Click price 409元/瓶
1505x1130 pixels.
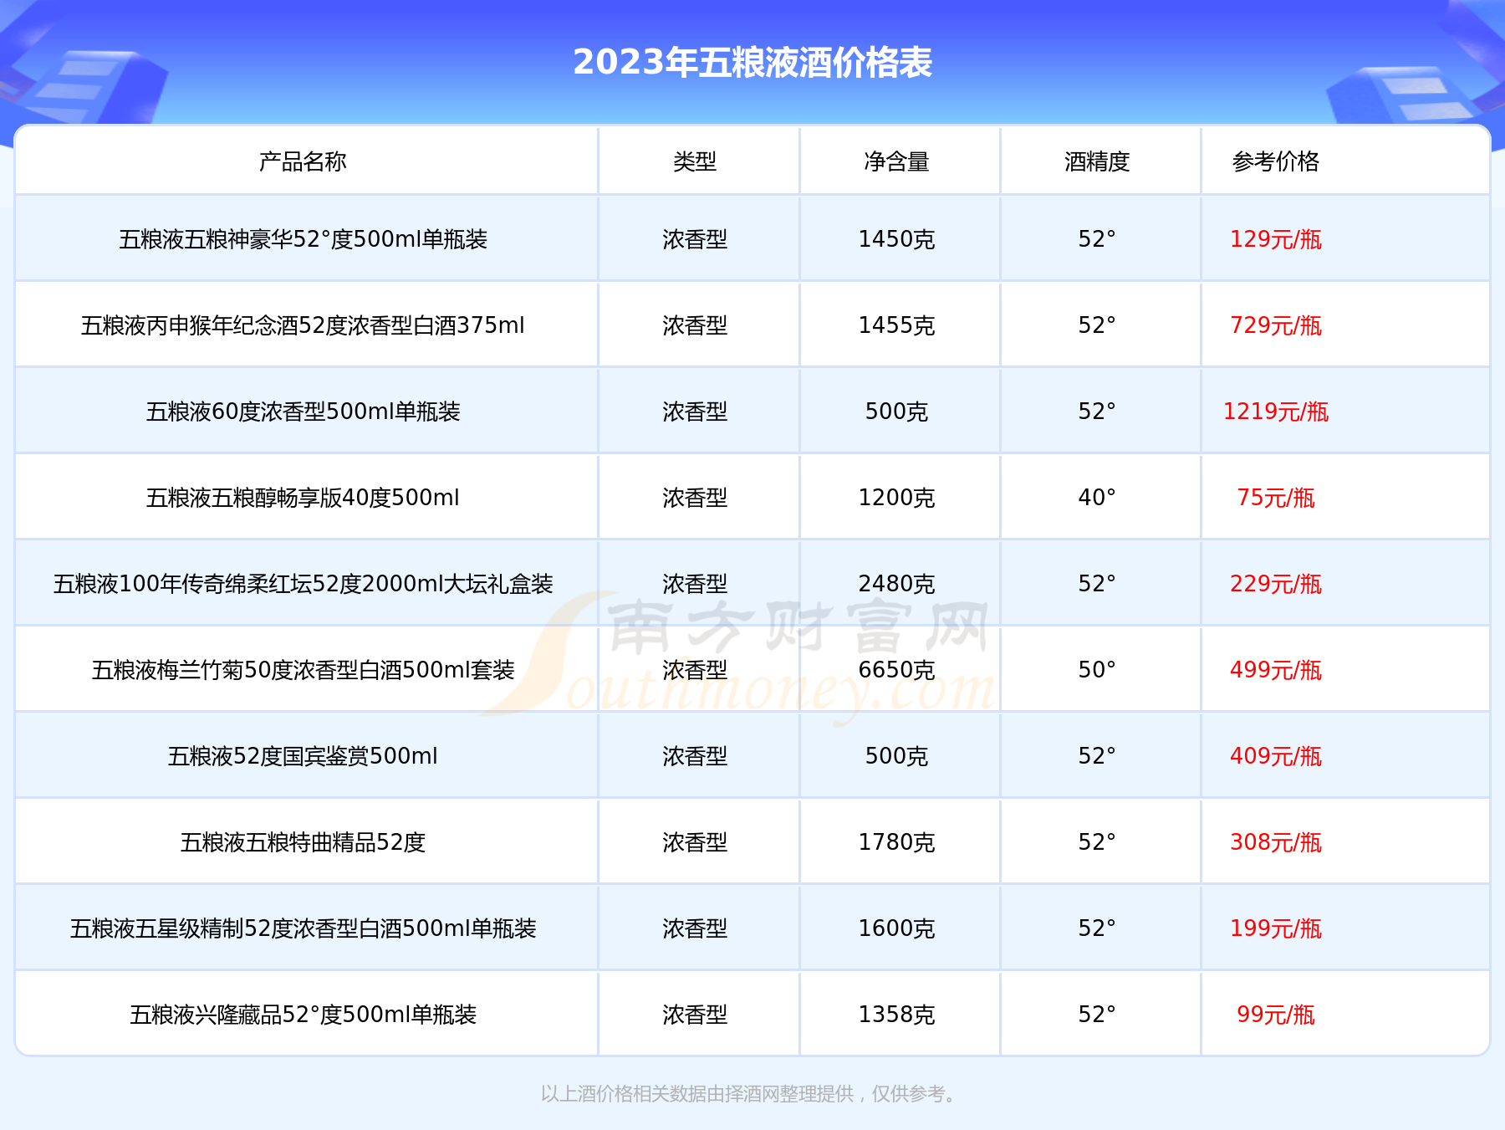coord(1275,756)
